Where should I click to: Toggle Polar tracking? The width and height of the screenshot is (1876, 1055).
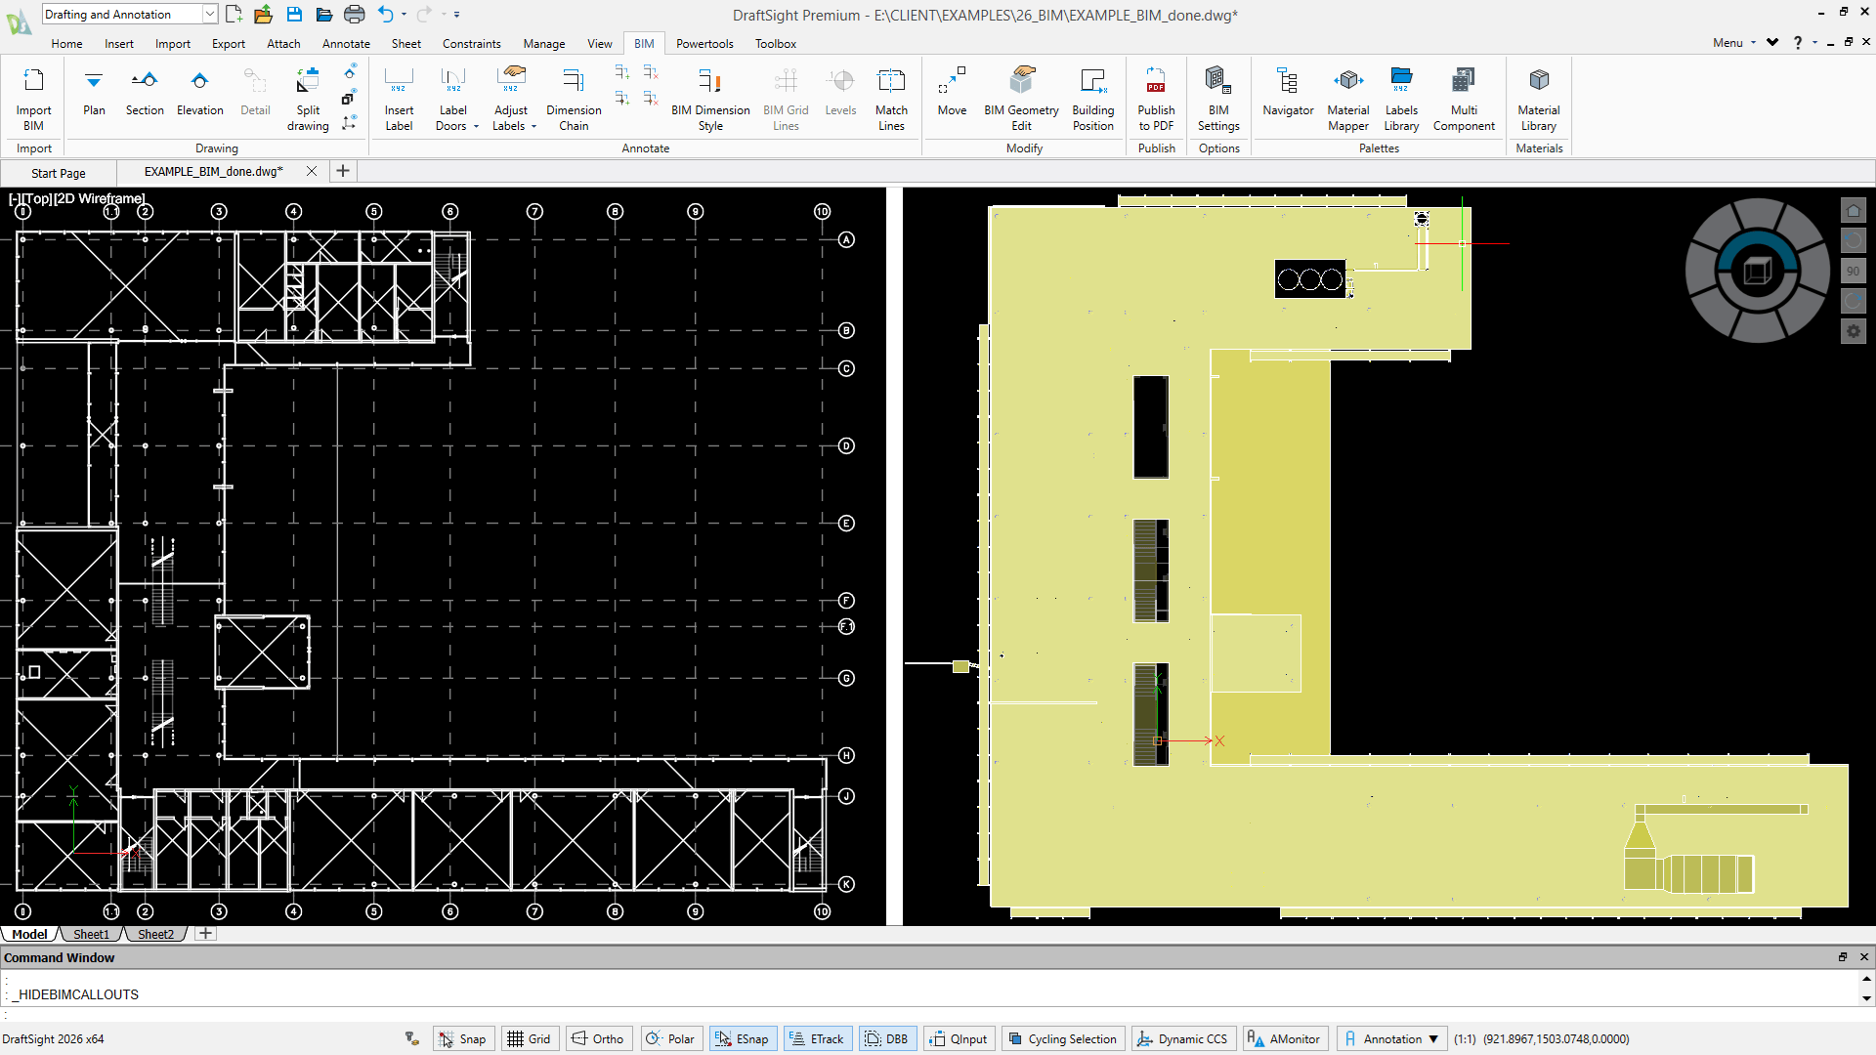click(671, 1038)
